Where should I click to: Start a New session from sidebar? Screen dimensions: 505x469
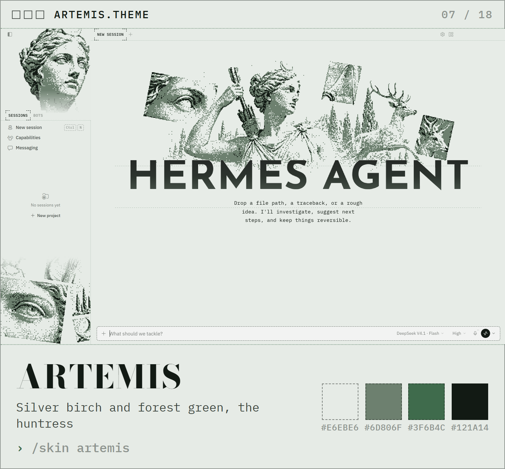tap(46, 128)
